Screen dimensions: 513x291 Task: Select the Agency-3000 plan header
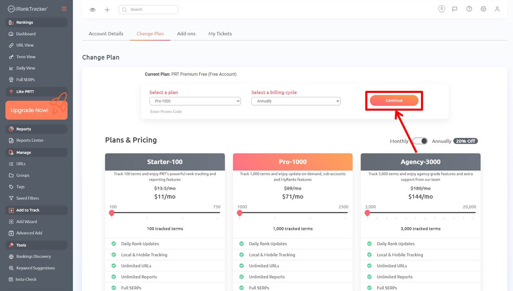point(421,162)
